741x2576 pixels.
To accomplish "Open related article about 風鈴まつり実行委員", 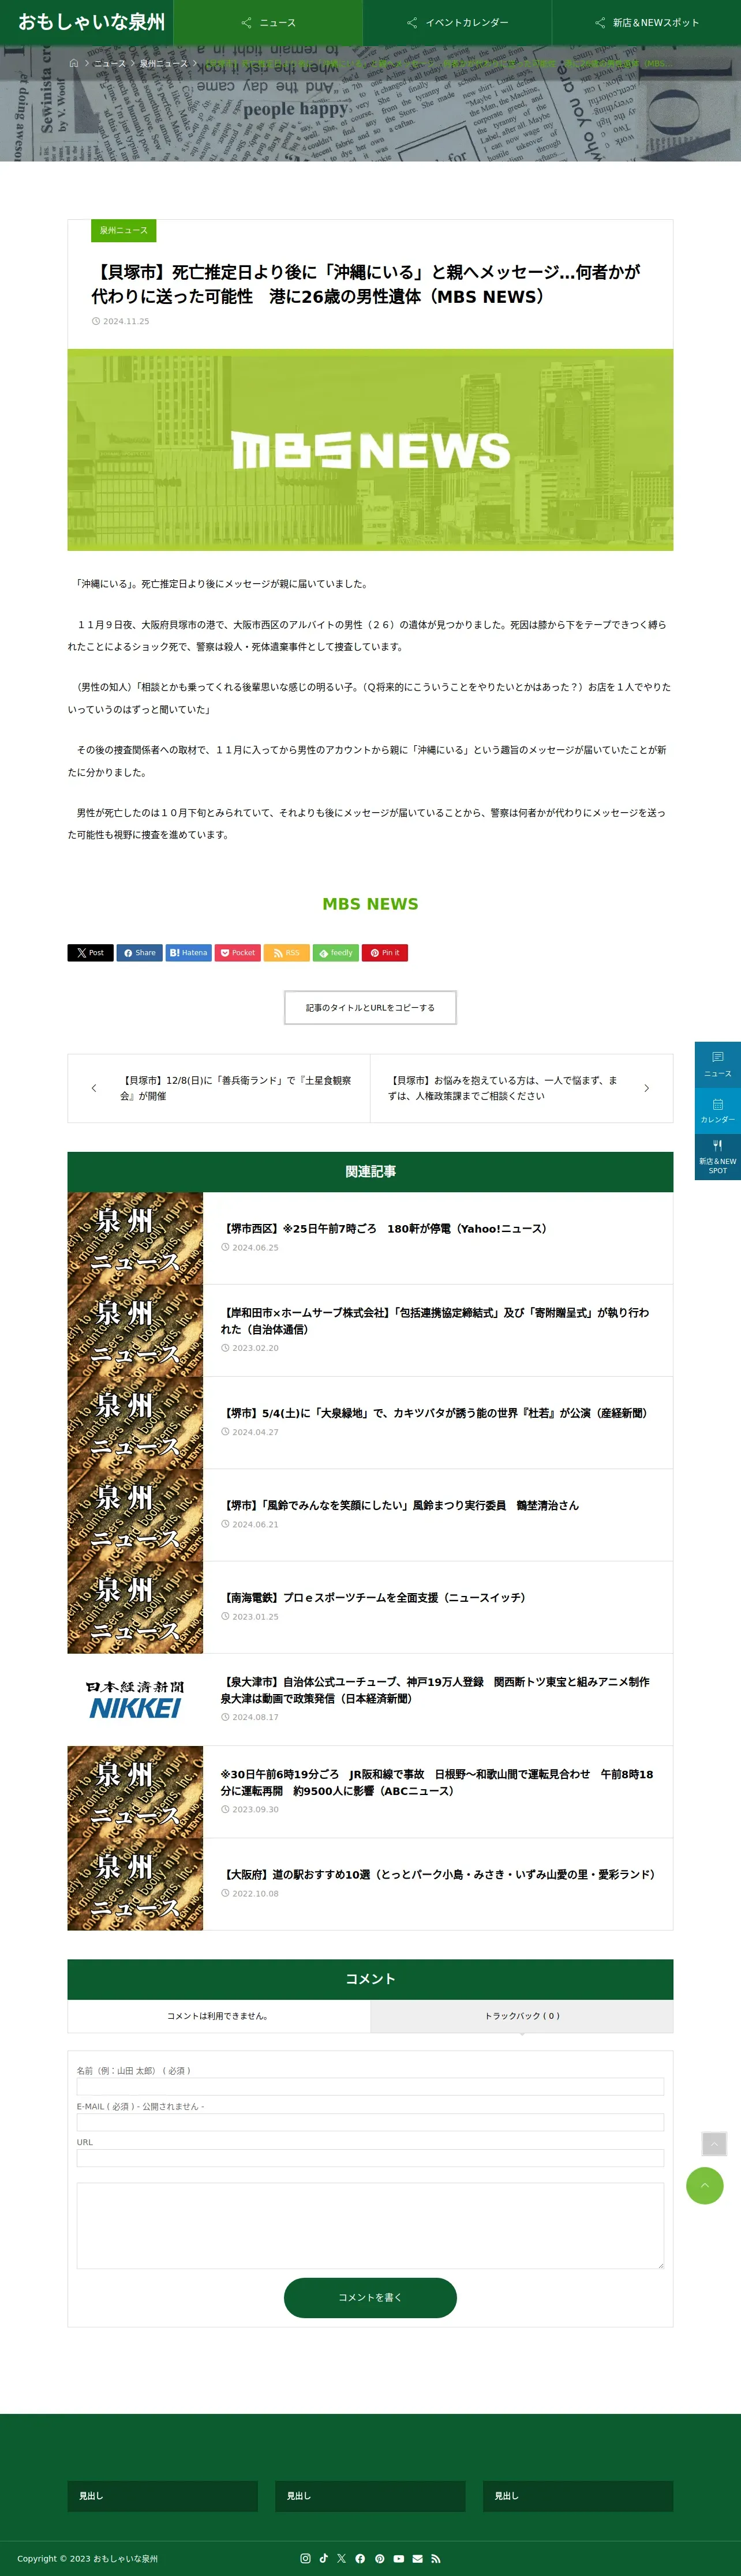I will pos(400,1505).
